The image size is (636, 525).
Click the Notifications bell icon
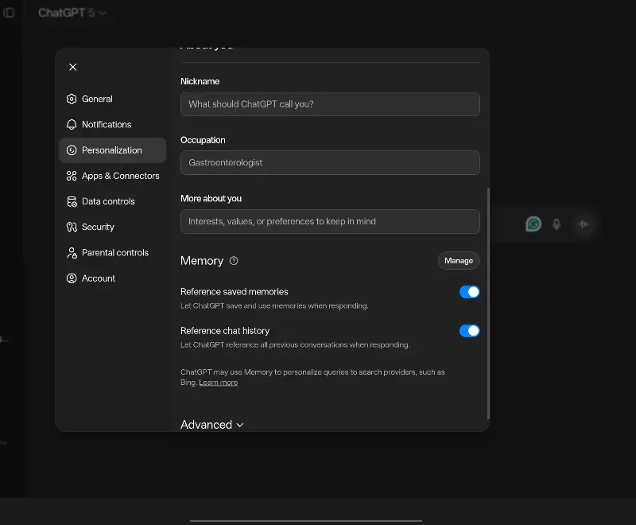tap(71, 124)
